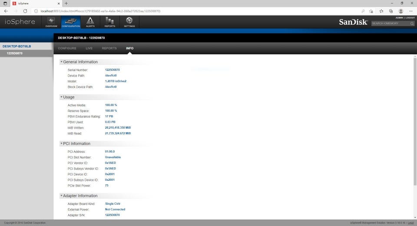Collapse the Adapter Information section
This screenshot has width=417, height=226.
[x=61, y=196]
